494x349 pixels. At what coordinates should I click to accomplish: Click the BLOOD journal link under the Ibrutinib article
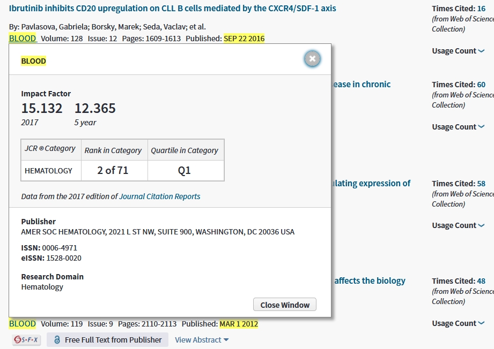coord(23,39)
